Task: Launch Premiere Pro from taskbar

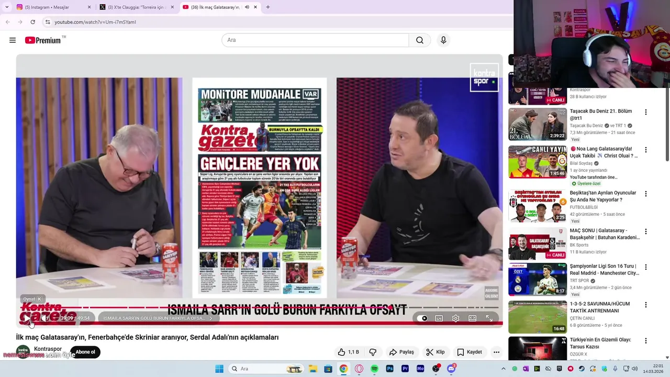Action: click(405, 369)
